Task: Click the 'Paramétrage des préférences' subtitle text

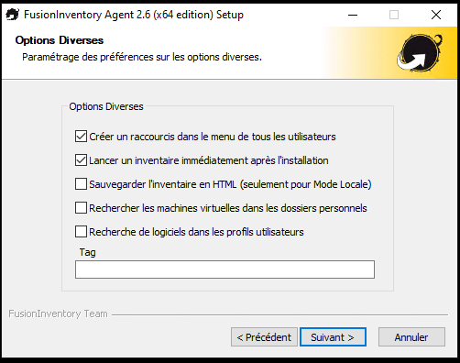Action: pos(142,57)
